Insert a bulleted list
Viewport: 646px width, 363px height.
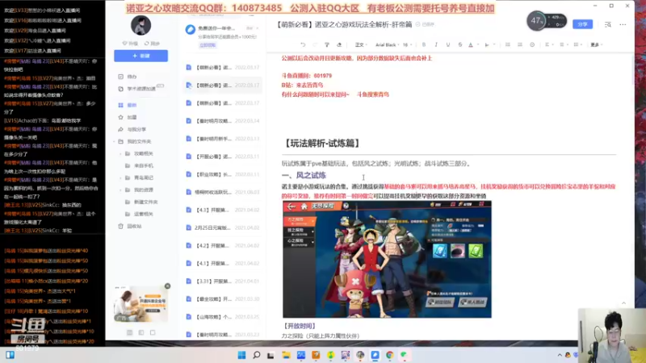coord(508,44)
